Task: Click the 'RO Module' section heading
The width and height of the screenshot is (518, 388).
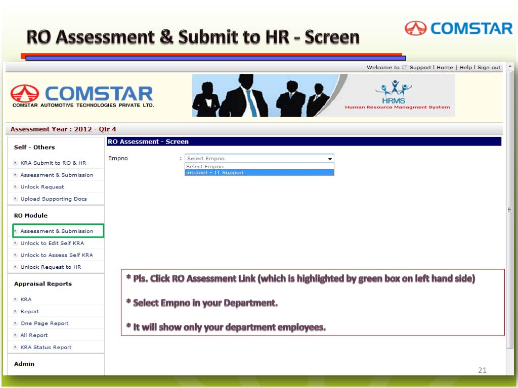Action: [x=31, y=215]
